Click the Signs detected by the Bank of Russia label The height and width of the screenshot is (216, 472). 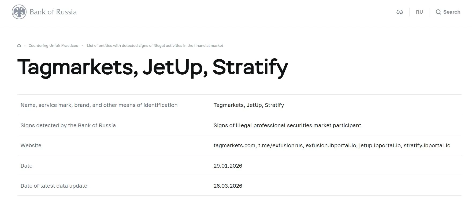(68, 125)
